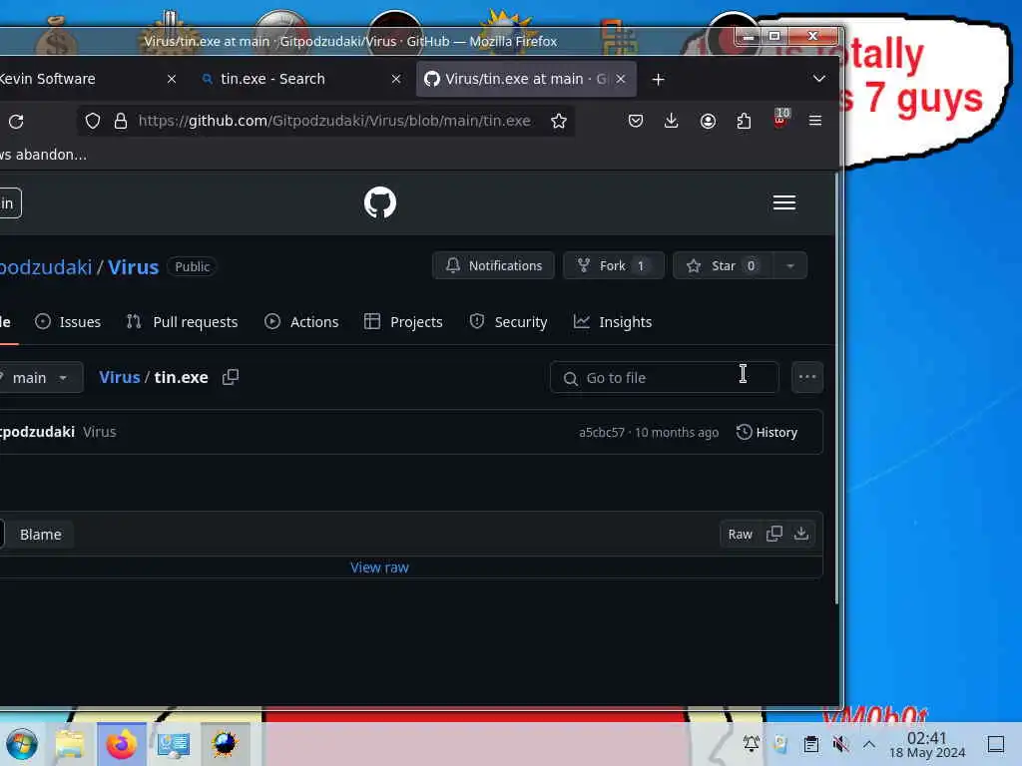Open the Firefox account icon
This screenshot has height=766, width=1022.
(x=708, y=121)
